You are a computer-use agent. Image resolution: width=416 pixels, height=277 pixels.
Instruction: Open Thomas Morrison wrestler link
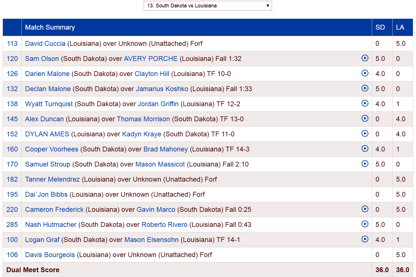(x=143, y=119)
